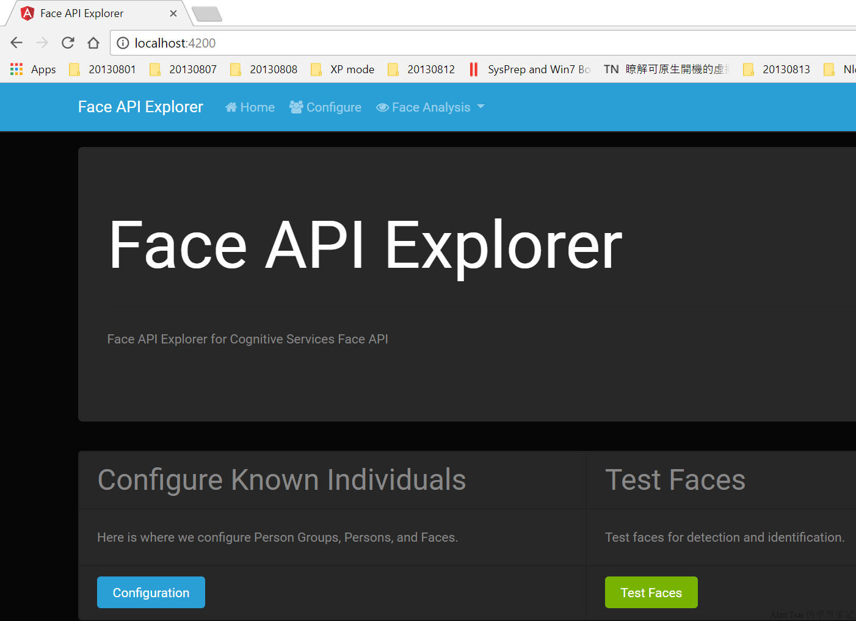Viewport: 856px width, 621px height.
Task: Open the SysPrep and Win7 bookmark
Action: [530, 70]
